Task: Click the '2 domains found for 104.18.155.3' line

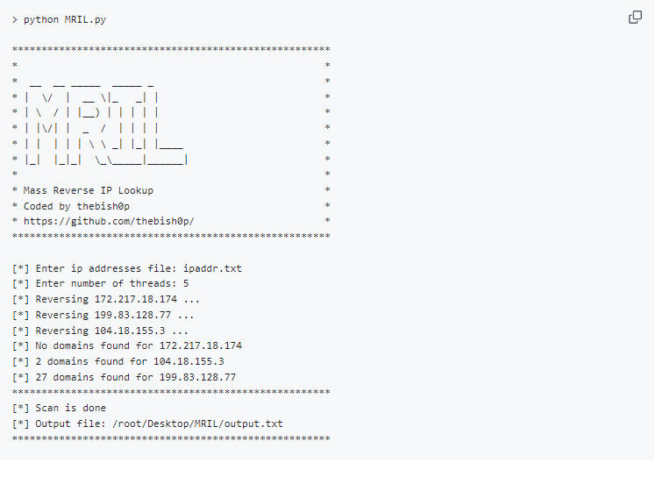Action: (x=118, y=362)
